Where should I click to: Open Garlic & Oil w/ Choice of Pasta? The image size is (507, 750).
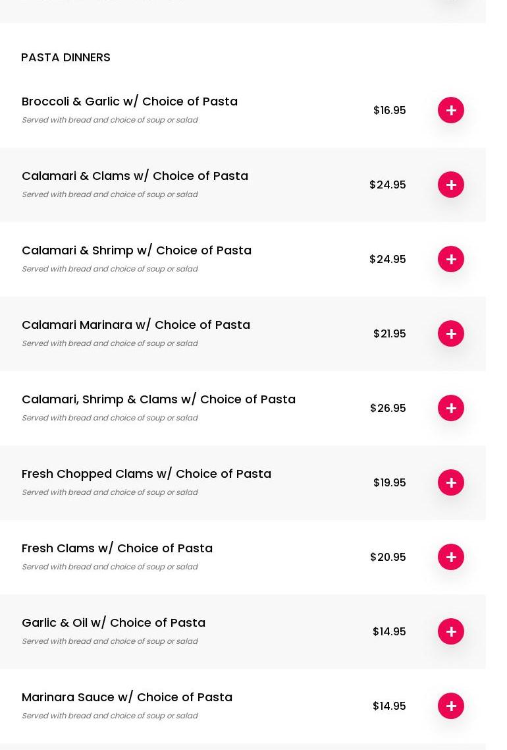click(x=113, y=623)
